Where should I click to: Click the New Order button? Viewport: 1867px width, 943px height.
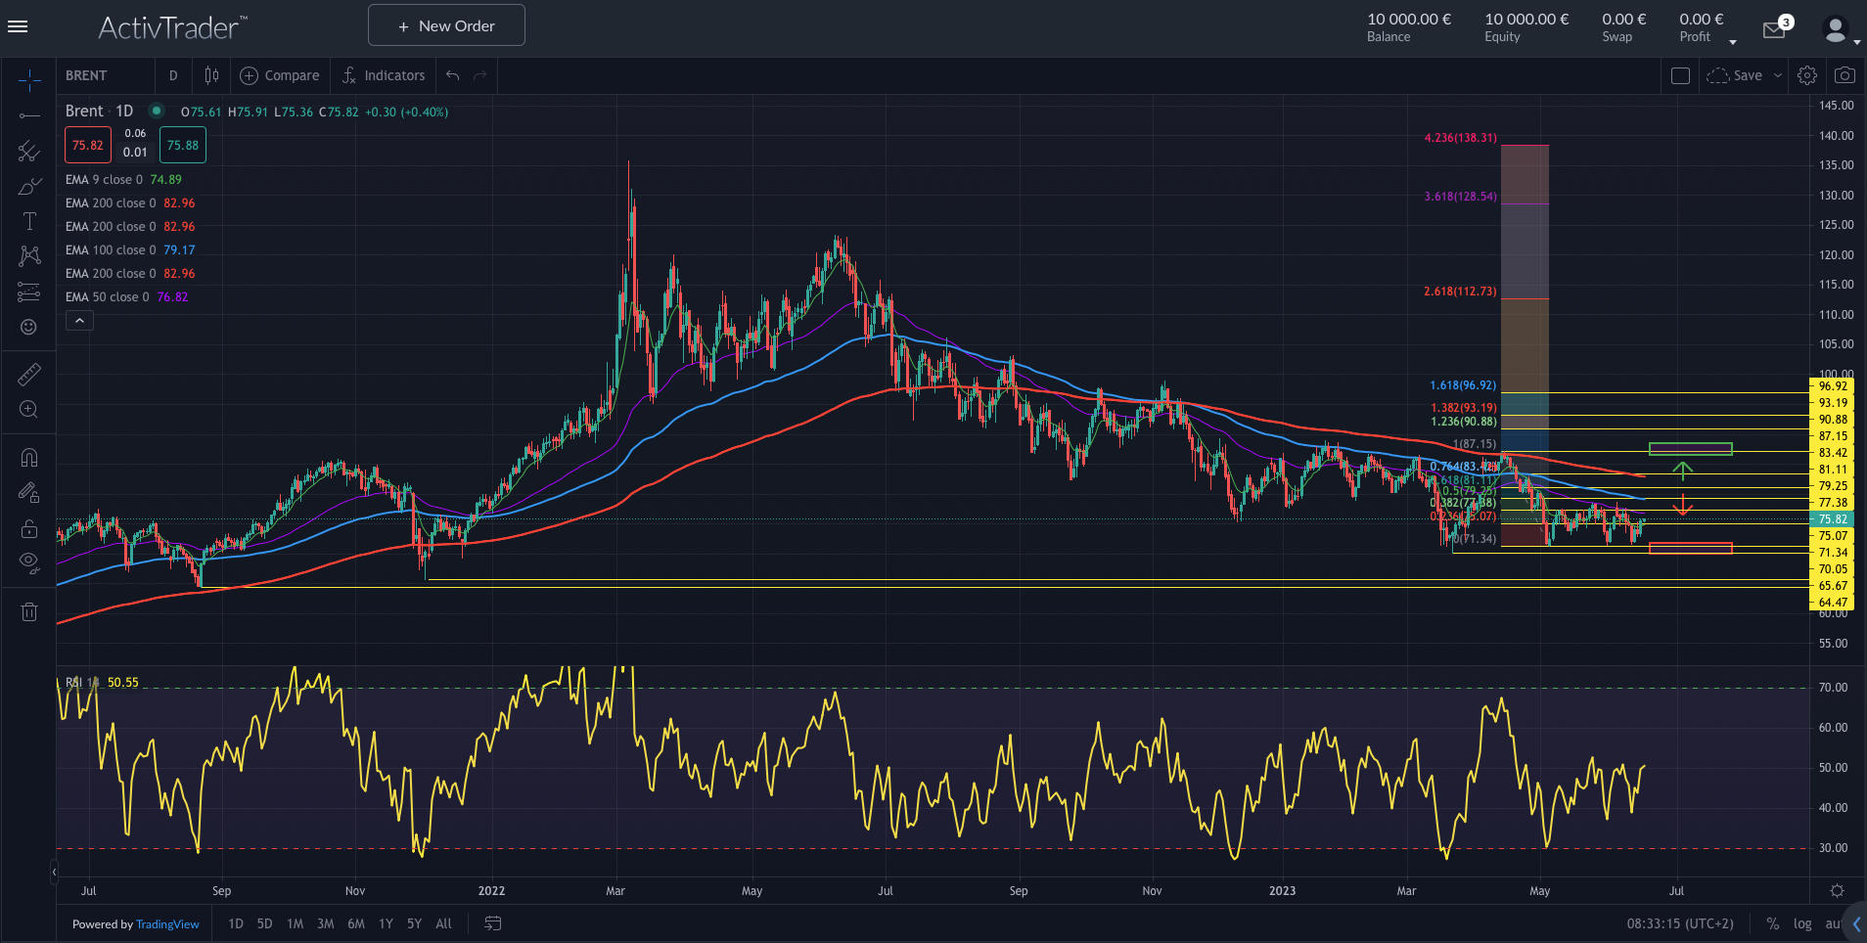click(446, 24)
